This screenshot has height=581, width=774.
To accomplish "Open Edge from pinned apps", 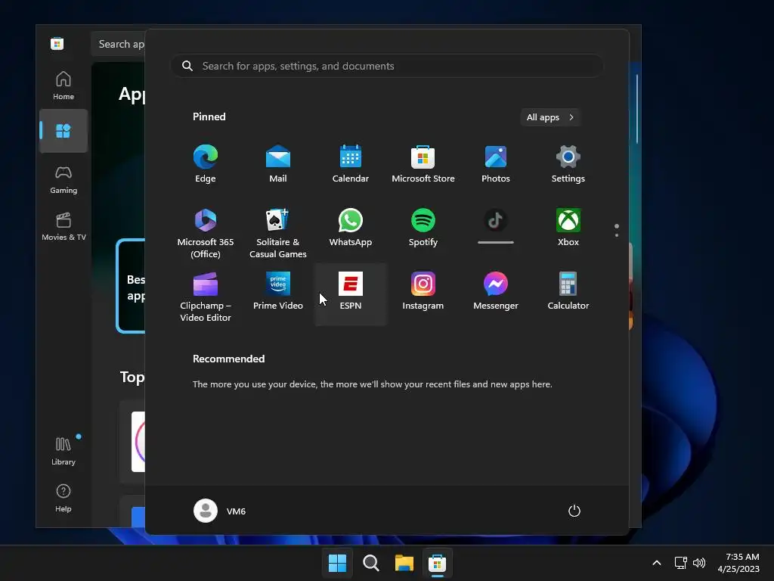I will (206, 164).
